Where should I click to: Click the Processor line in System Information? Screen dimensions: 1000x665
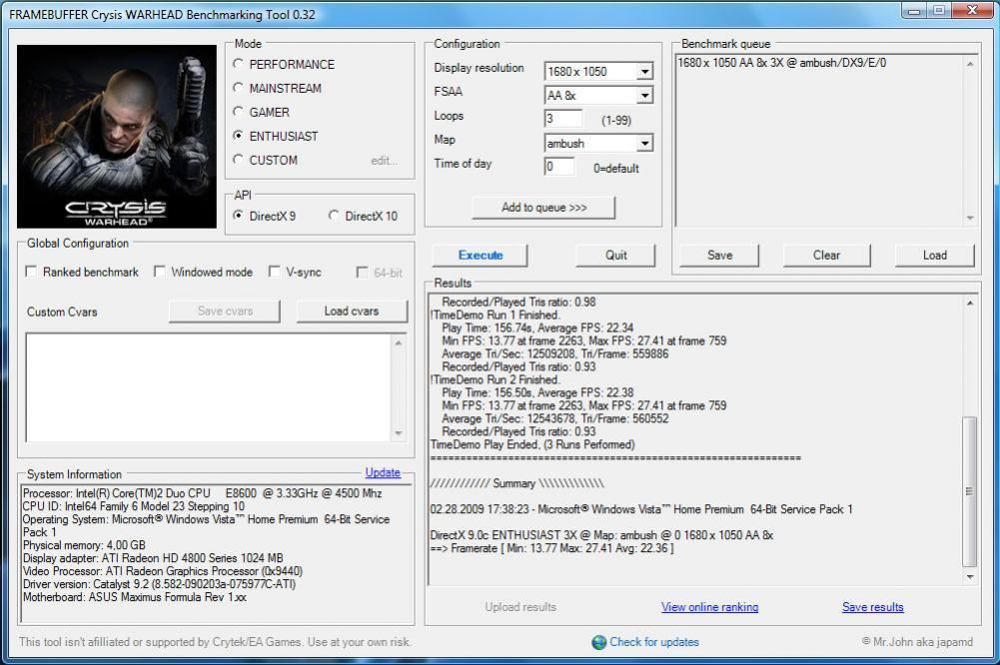[202, 493]
